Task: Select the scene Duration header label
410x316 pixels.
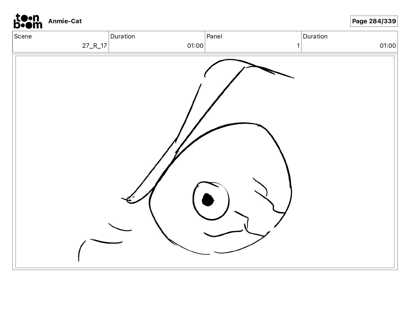Action: 123,36
